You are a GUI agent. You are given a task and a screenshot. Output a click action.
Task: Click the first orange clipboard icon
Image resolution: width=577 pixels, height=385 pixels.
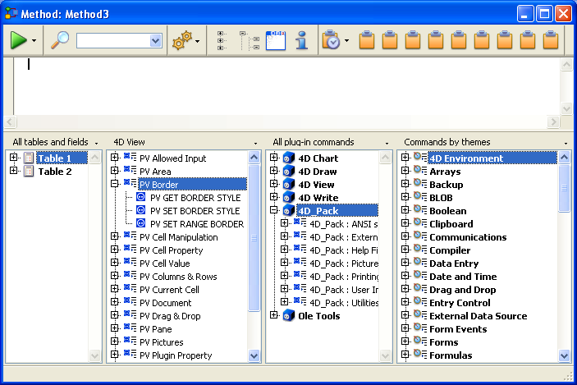(x=368, y=40)
